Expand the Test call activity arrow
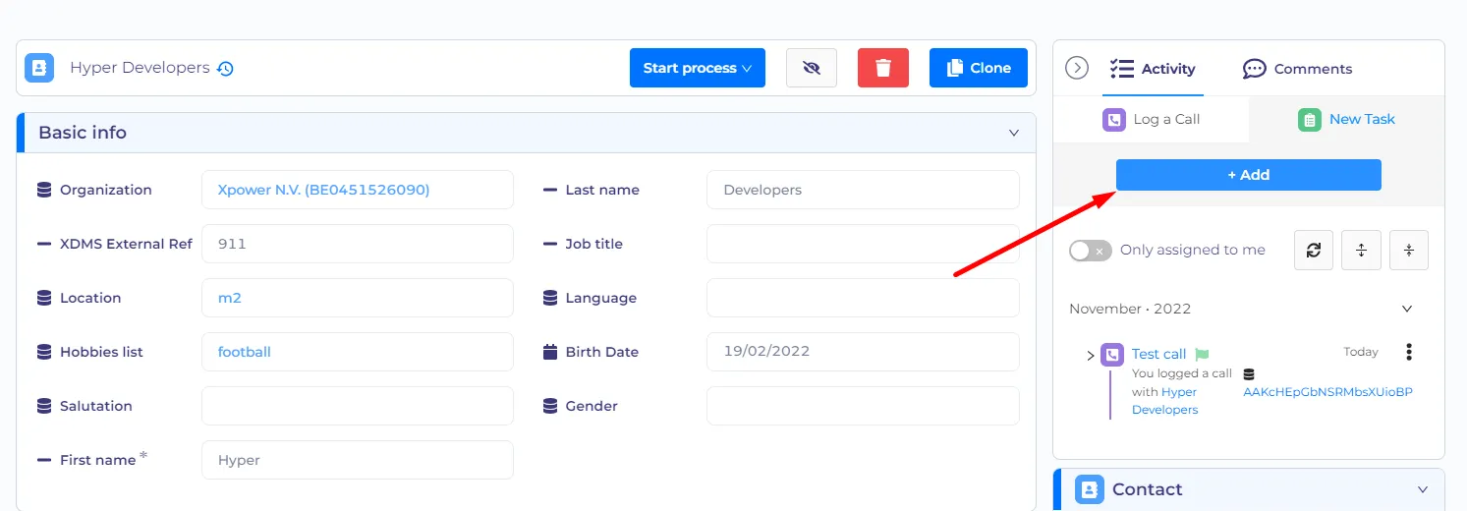1467x511 pixels. pyautogui.click(x=1090, y=355)
